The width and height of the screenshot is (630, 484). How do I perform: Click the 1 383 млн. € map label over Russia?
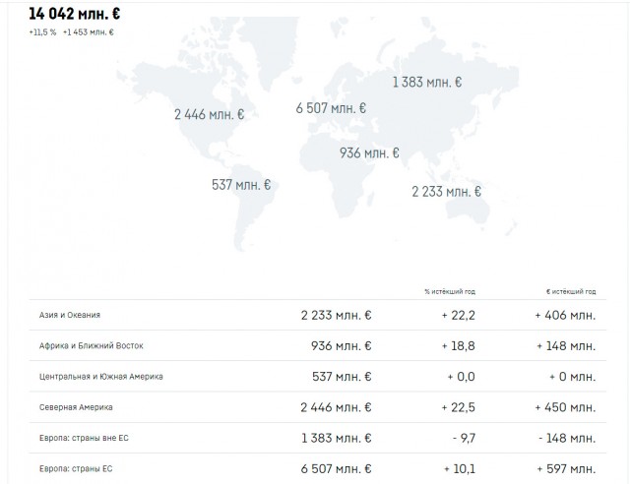pyautogui.click(x=427, y=83)
